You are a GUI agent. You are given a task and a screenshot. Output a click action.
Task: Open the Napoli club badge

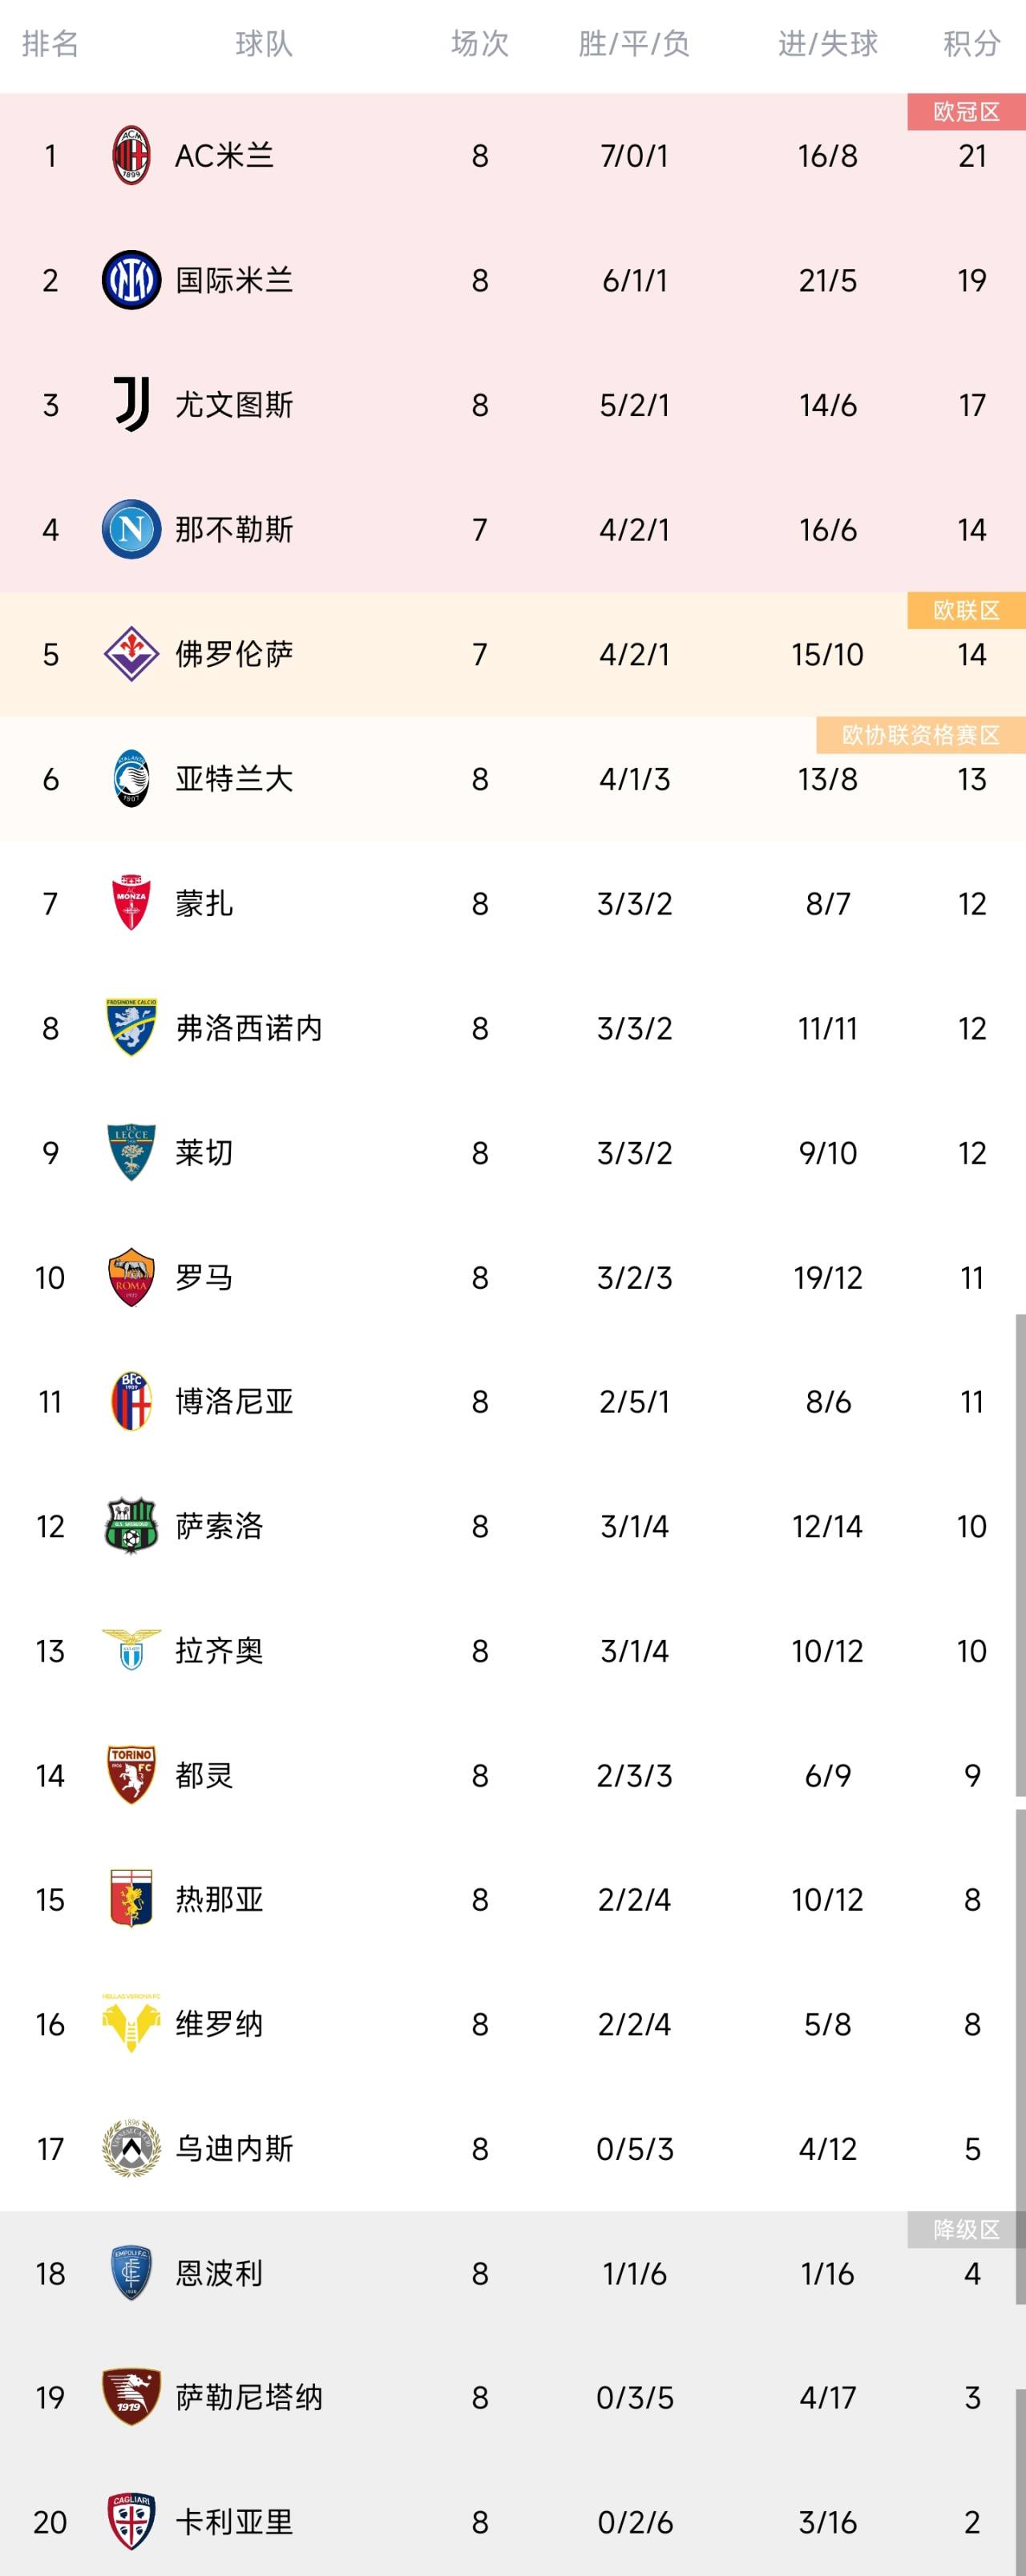[131, 529]
